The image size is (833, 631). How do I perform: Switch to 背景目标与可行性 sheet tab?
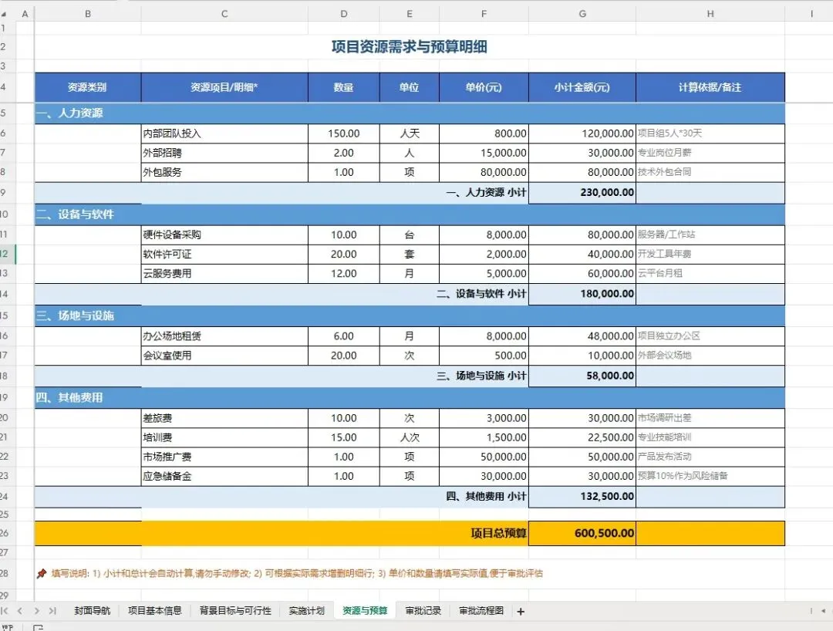[234, 611]
